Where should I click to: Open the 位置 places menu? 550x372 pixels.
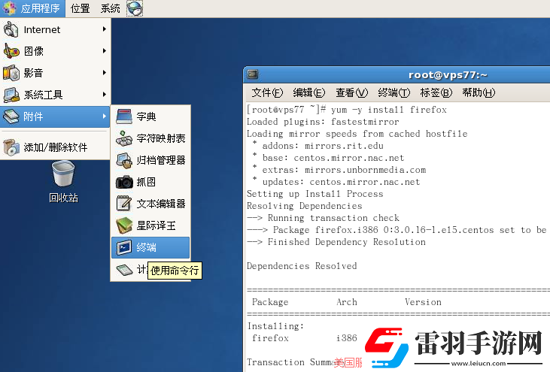click(x=80, y=8)
